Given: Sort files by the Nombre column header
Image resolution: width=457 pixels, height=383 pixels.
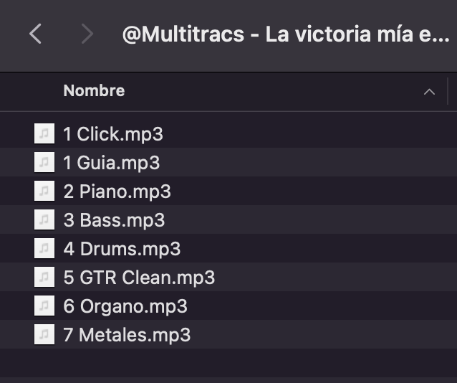Looking at the screenshot, I should (94, 91).
